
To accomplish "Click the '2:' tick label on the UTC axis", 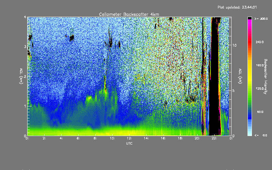I will (x=45, y=138).
